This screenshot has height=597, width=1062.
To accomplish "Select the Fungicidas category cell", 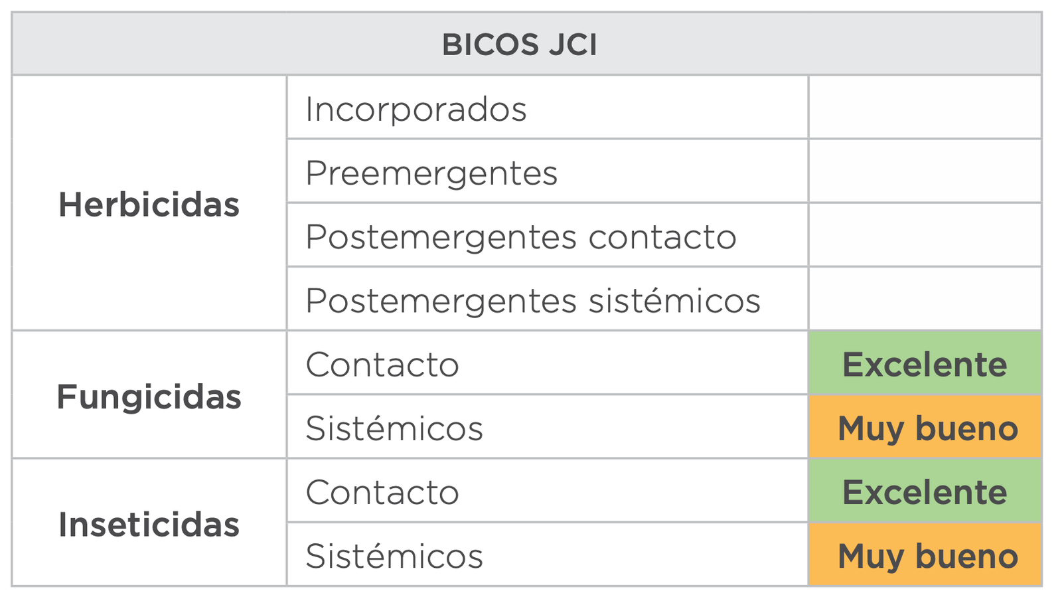I will click(149, 396).
